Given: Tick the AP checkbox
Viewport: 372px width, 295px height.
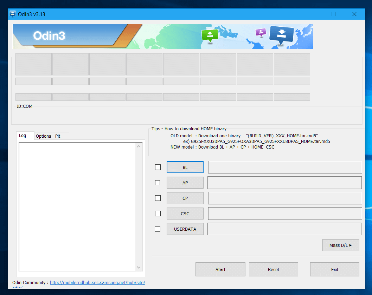Looking at the screenshot, I should tap(158, 183).
